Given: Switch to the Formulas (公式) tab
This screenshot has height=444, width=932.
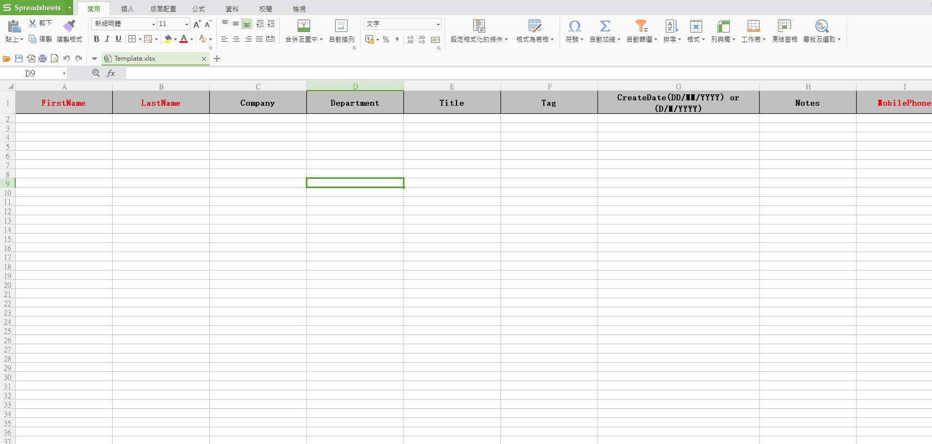Looking at the screenshot, I should coord(198,9).
